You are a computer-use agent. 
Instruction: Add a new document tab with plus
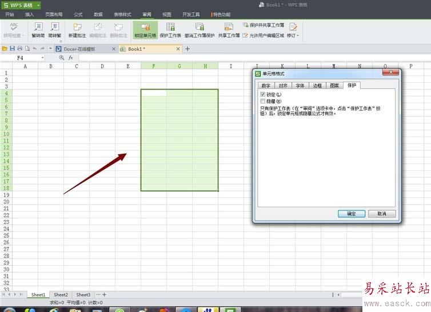tap(187, 49)
